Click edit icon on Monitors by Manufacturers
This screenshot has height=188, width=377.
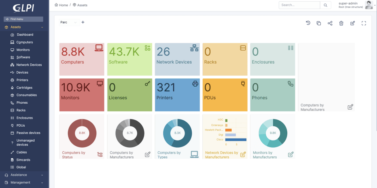tap(290, 154)
